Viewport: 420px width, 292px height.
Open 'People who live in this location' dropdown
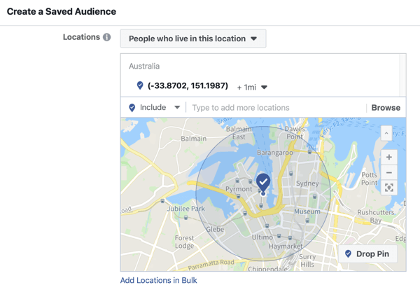click(x=193, y=39)
